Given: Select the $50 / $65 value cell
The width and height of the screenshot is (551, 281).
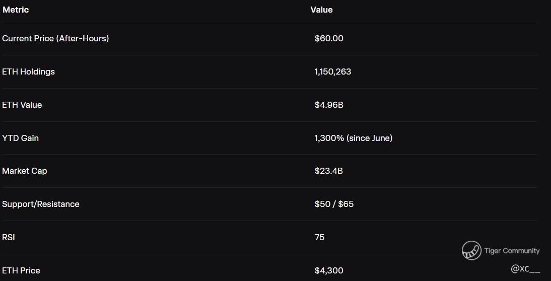Looking at the screenshot, I should pos(334,204).
